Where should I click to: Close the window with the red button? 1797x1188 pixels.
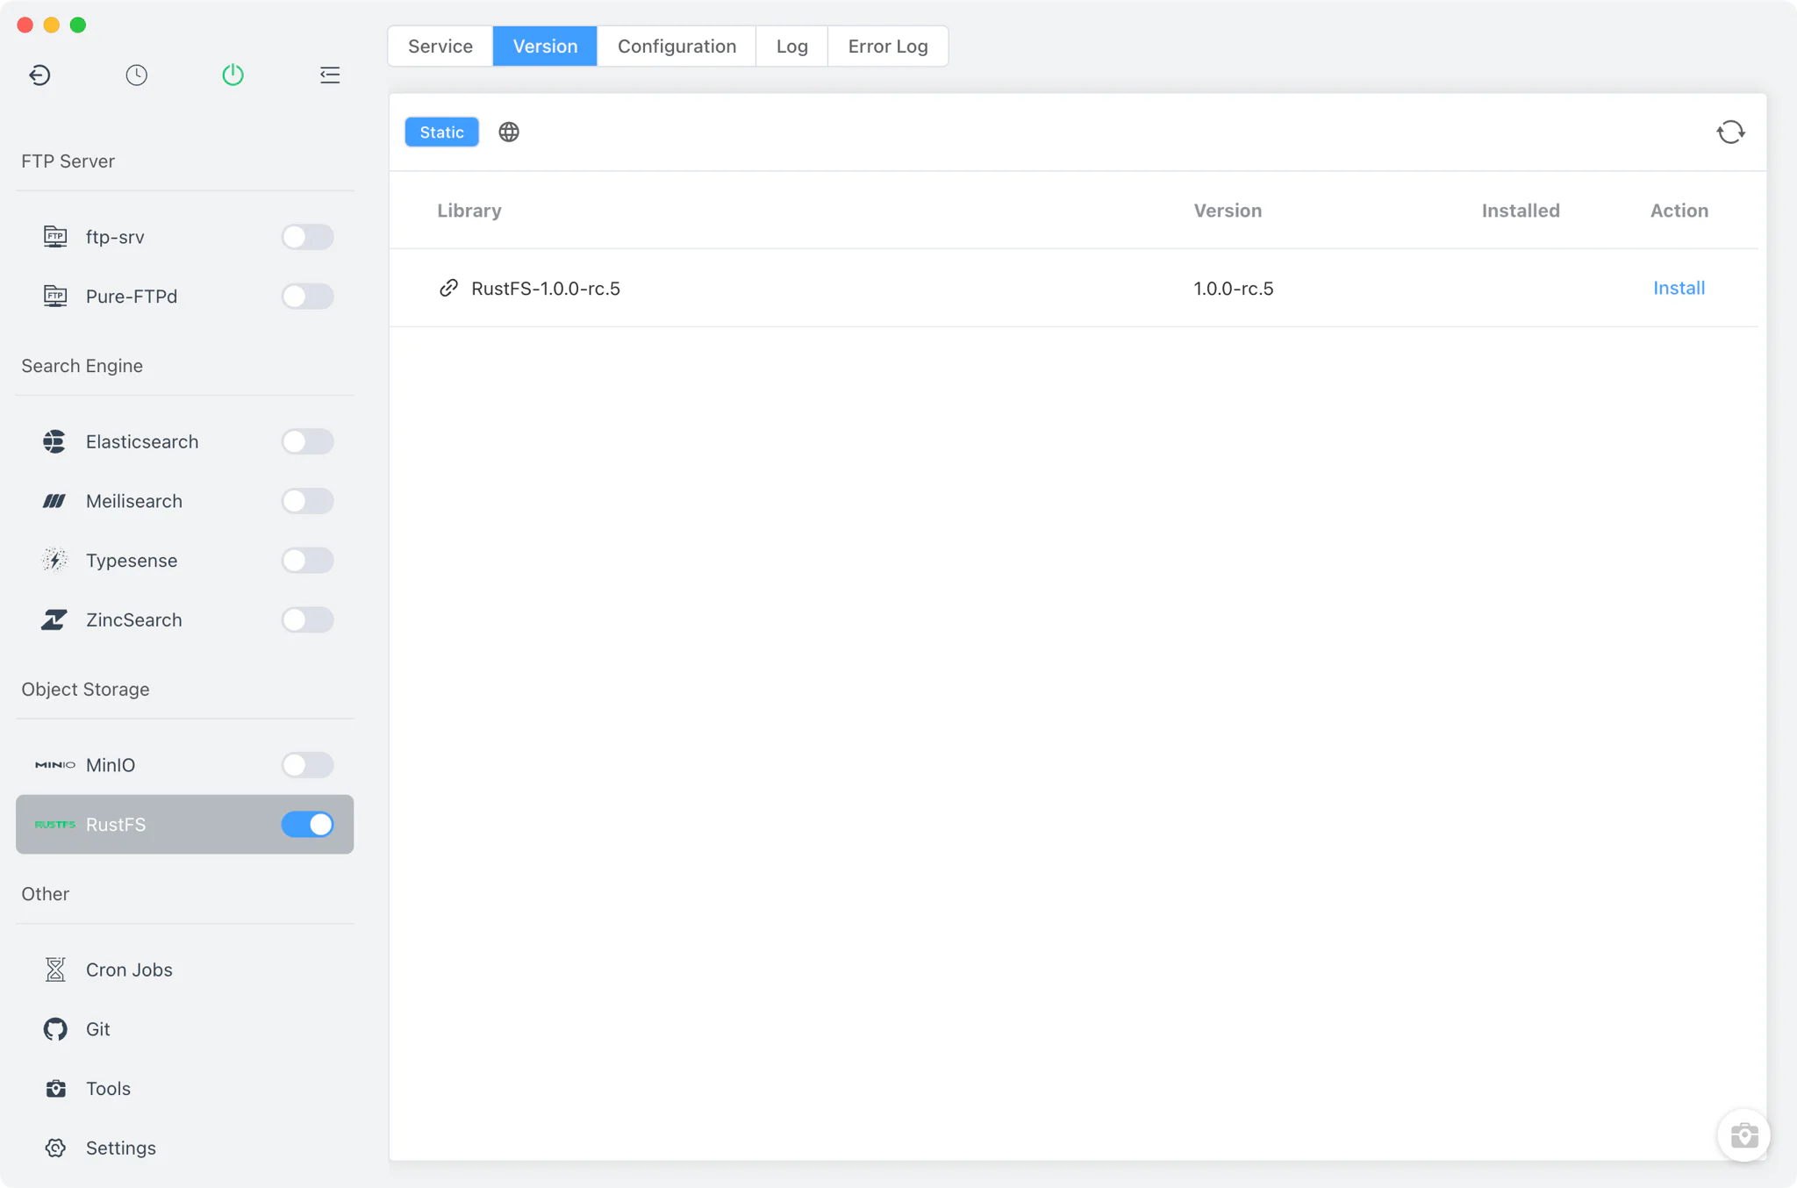point(25,25)
